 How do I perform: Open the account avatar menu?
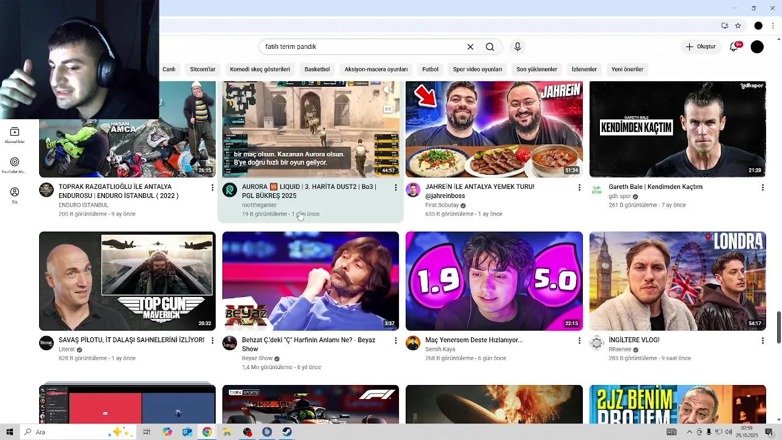tap(757, 46)
